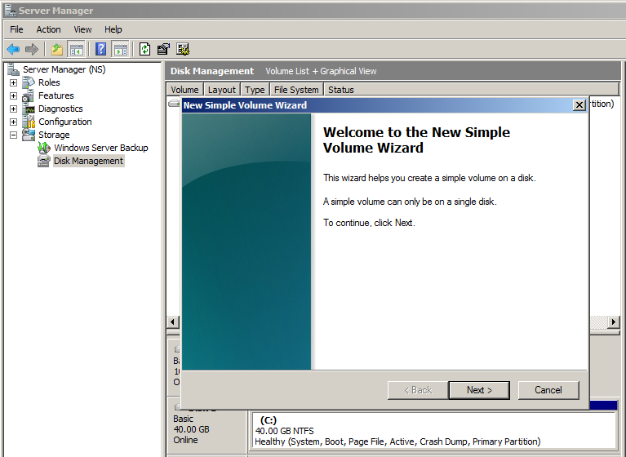
Task: Click the volume list scroll left arrow
Action: point(173,322)
